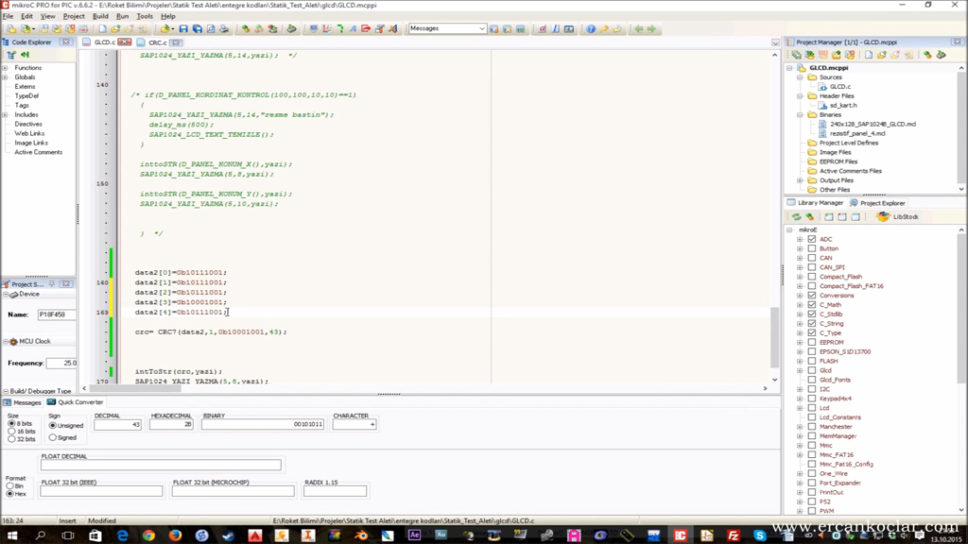Click the Save All toolbar icon
The height and width of the screenshot is (544, 968).
(x=197, y=29)
